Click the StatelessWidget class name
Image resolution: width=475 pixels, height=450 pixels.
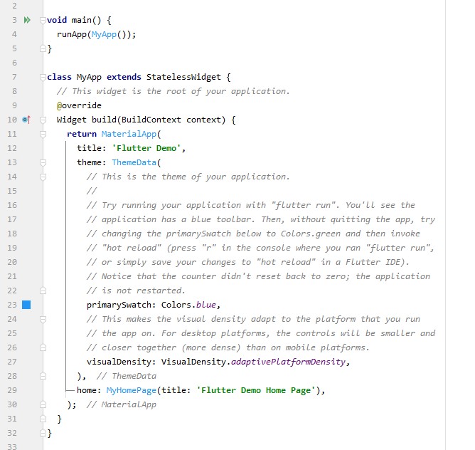pyautogui.click(x=183, y=77)
